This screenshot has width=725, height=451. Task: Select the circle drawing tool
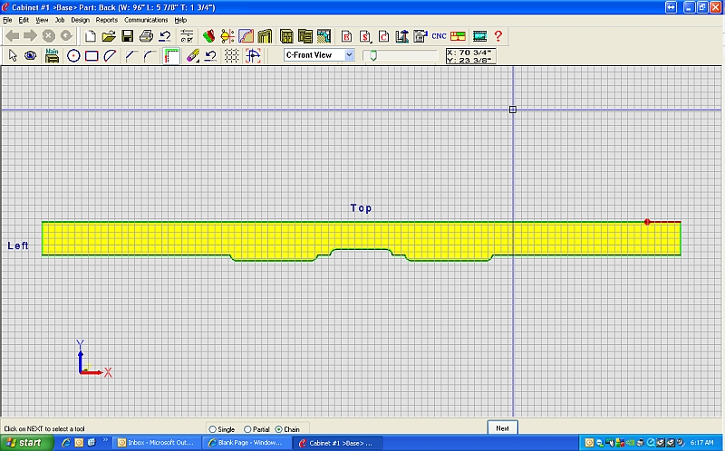click(x=73, y=55)
